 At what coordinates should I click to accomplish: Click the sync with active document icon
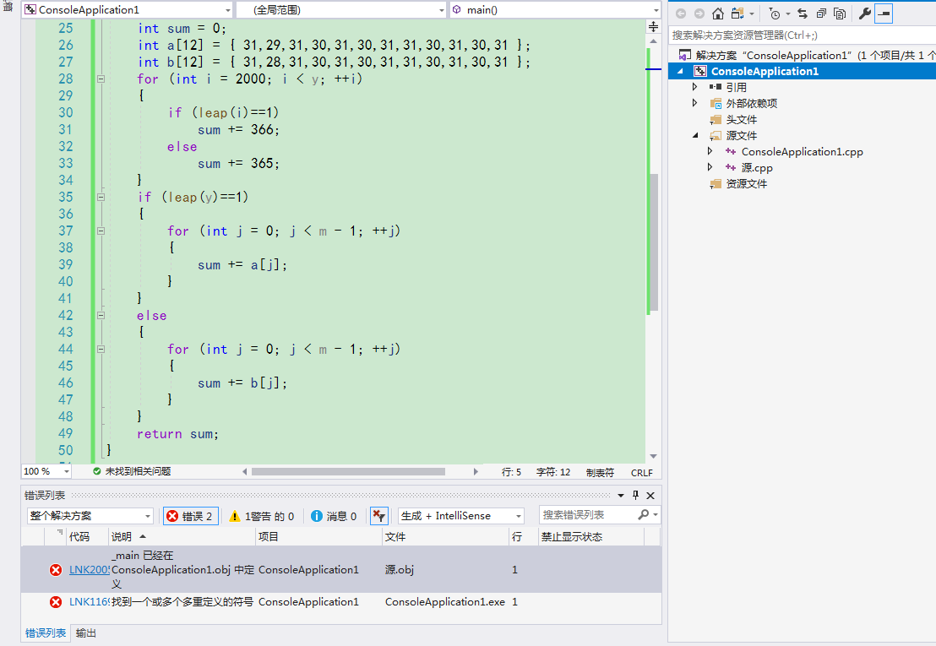tap(803, 14)
